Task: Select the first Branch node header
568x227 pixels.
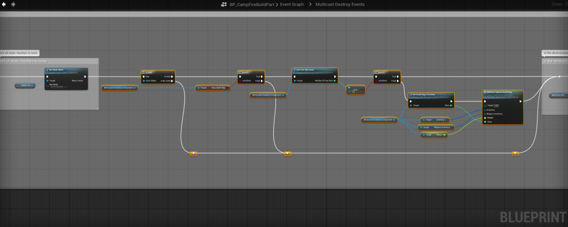Action: 250,72
